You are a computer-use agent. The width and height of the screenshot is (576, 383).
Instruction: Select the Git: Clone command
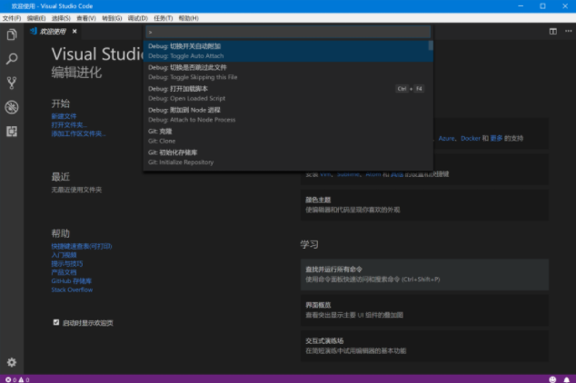(x=288, y=136)
